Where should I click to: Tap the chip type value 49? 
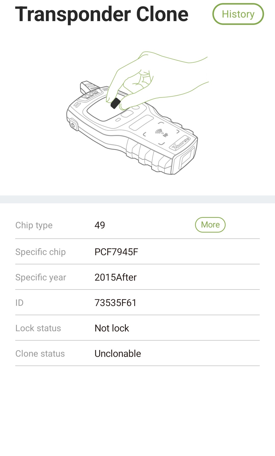click(x=100, y=225)
